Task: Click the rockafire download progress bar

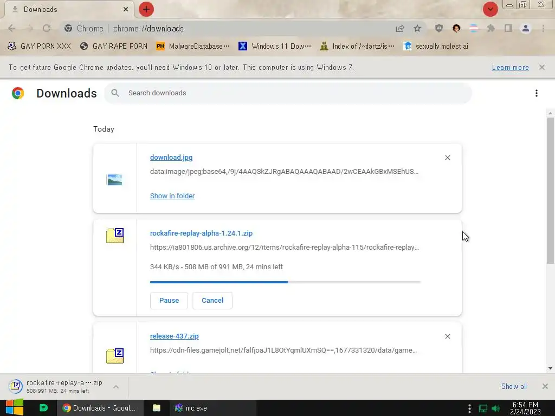Action: click(x=285, y=282)
